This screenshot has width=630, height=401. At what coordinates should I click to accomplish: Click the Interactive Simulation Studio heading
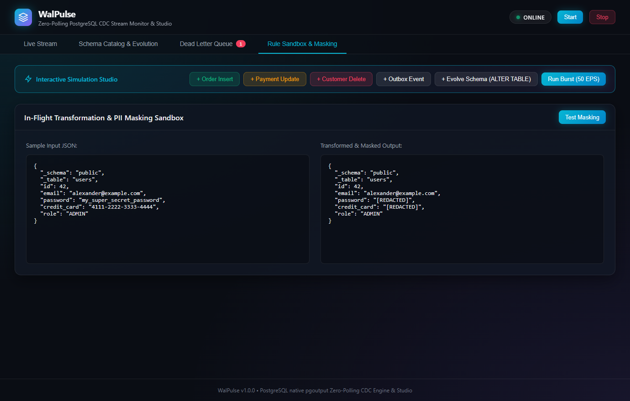tap(77, 79)
